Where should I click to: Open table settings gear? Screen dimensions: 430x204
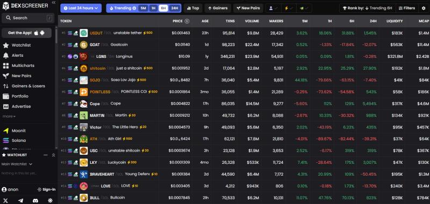click(x=424, y=8)
